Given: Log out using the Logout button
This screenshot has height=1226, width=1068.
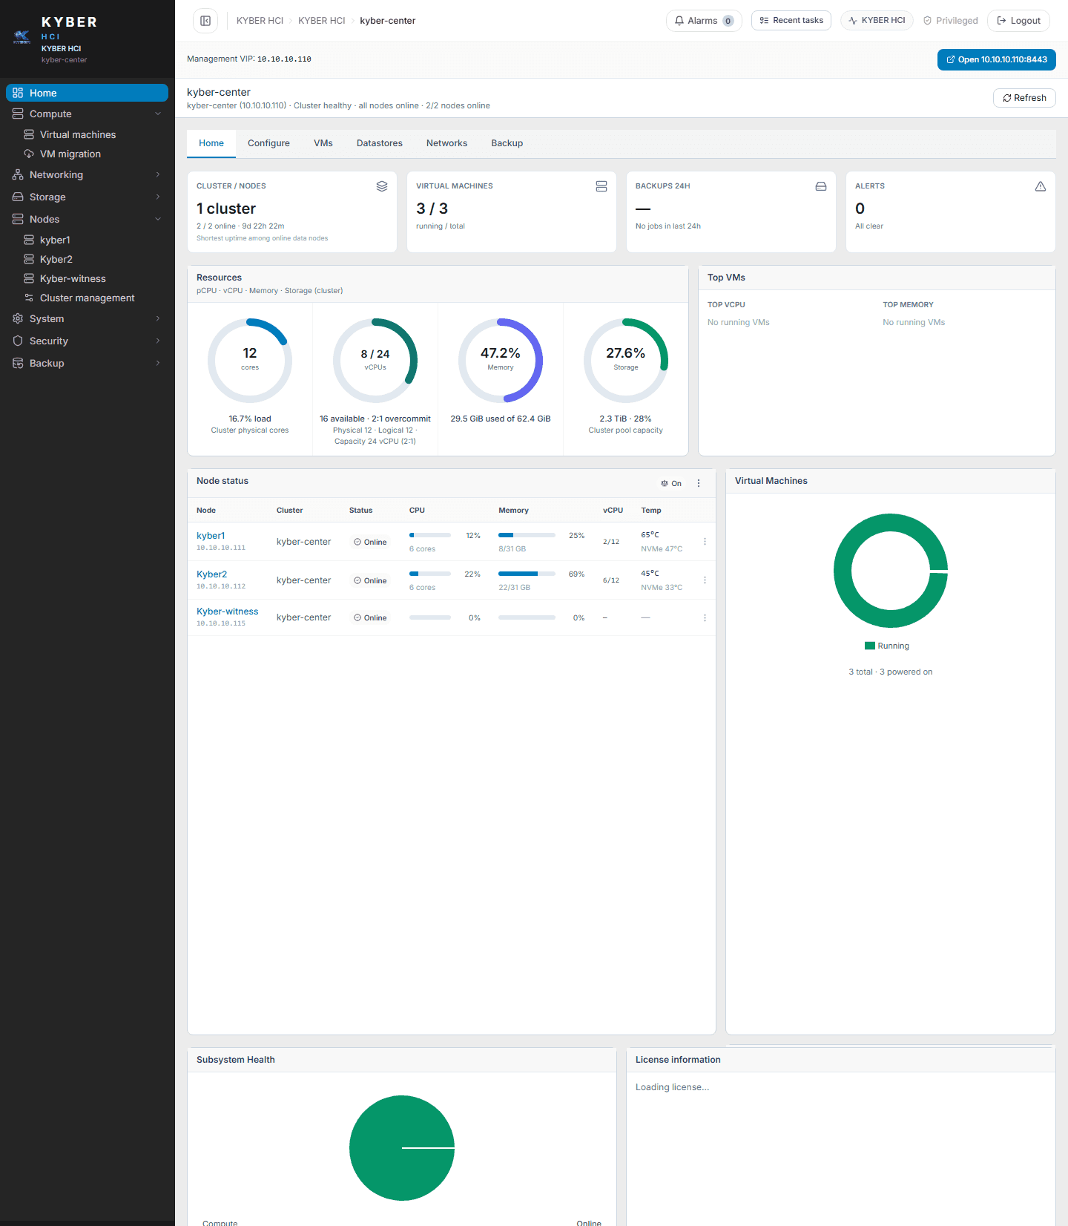Looking at the screenshot, I should click(x=1018, y=21).
